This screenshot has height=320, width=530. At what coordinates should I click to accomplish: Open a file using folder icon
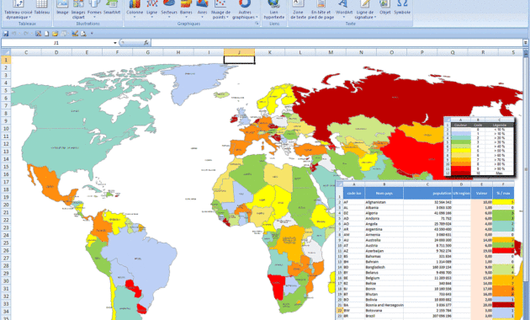click(55, 34)
